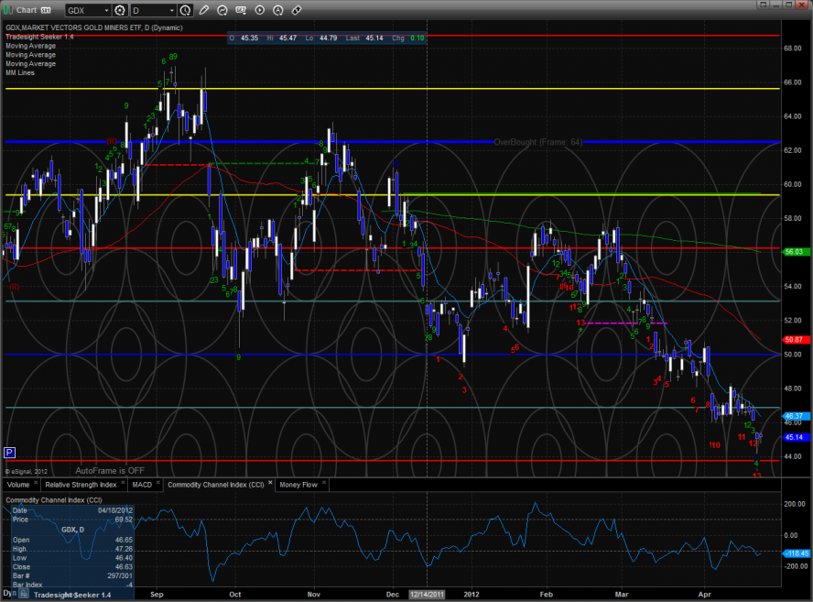Click the circled A toolbar icon
This screenshot has height=602, width=813.
click(x=277, y=10)
